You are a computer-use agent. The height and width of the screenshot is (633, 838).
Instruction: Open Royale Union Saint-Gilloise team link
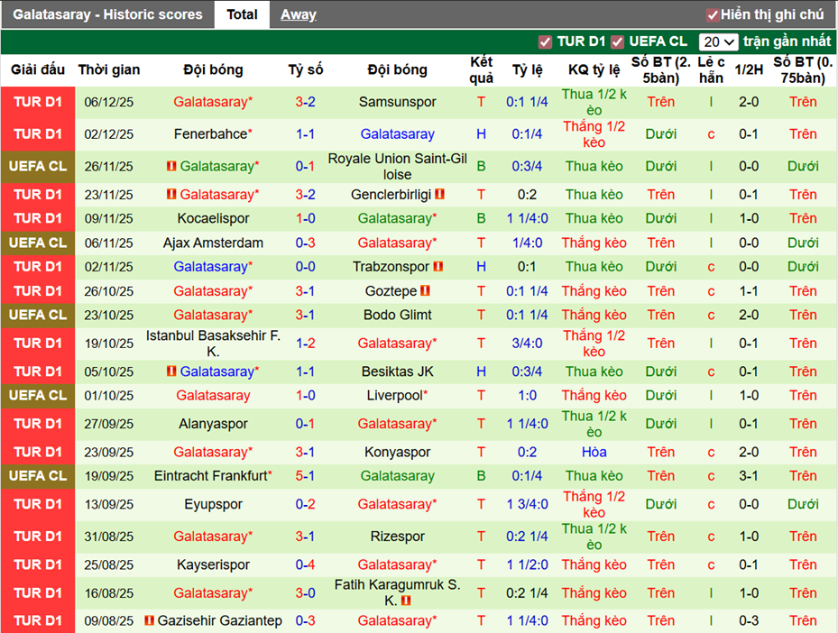(x=398, y=166)
